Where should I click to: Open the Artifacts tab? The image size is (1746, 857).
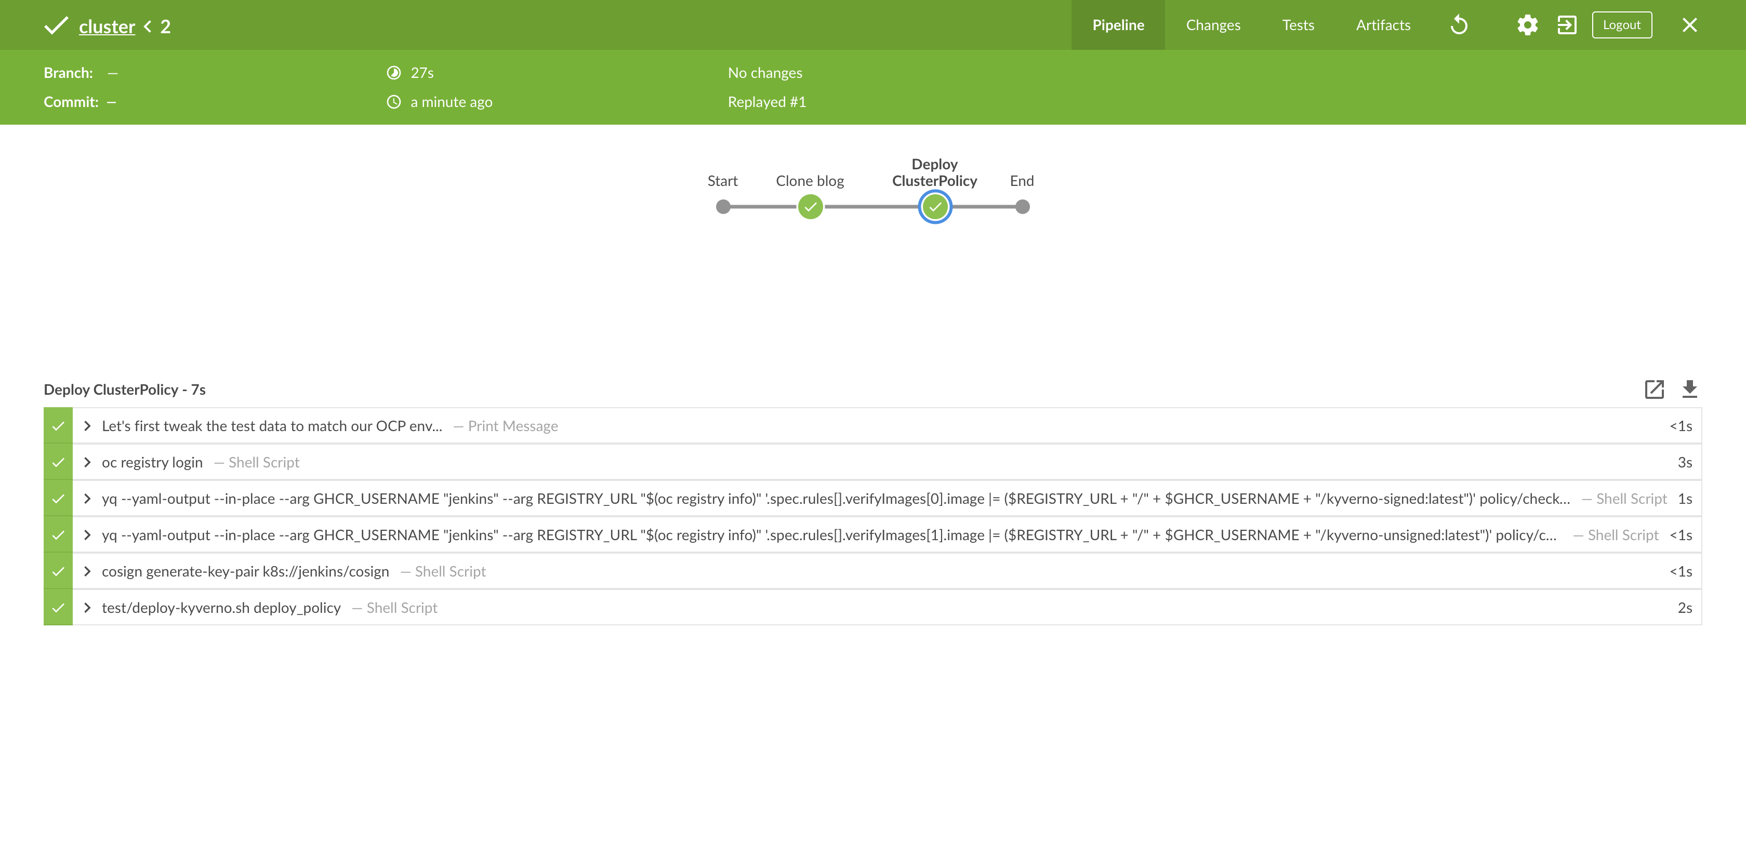coord(1383,25)
